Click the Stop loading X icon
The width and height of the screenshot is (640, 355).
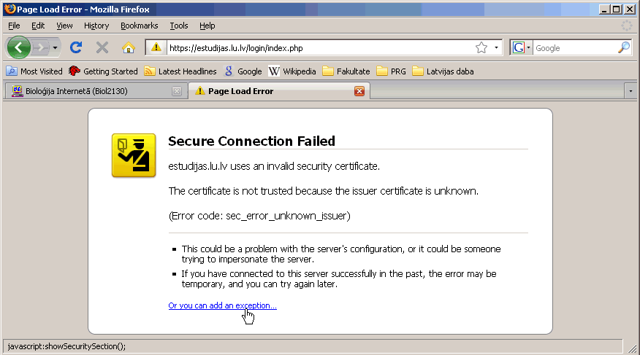tap(102, 47)
